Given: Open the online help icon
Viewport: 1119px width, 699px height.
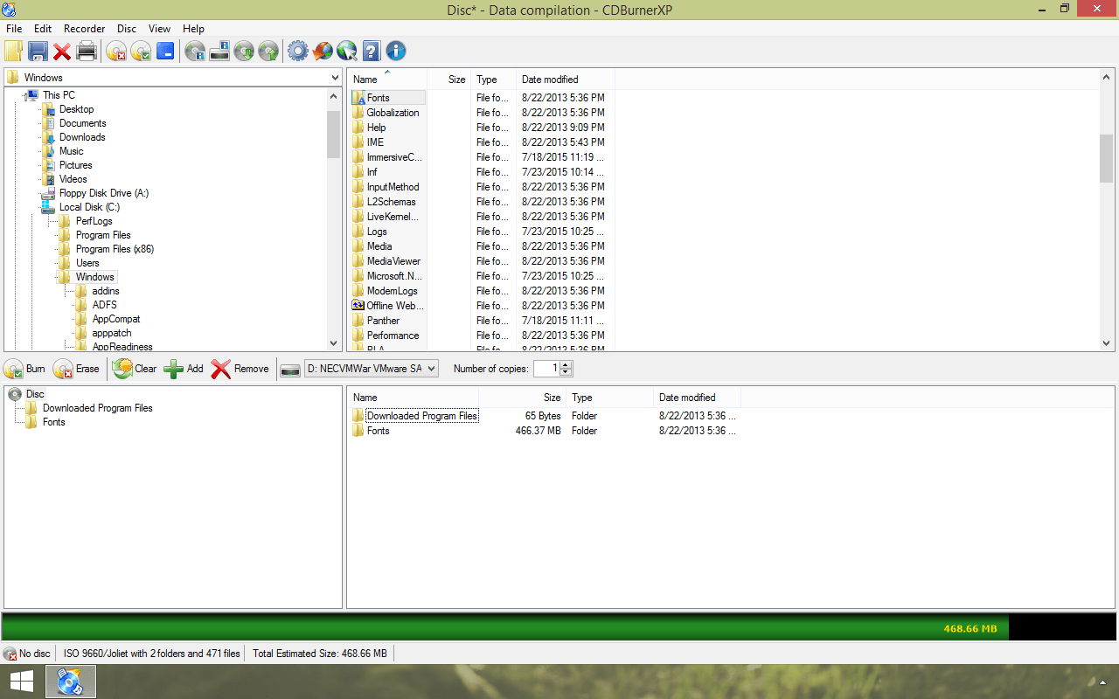Looking at the screenshot, I should (370, 51).
